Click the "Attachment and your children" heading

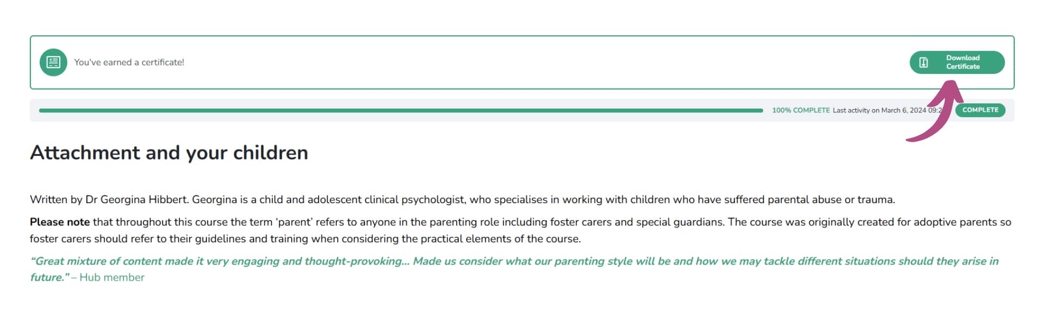(169, 153)
